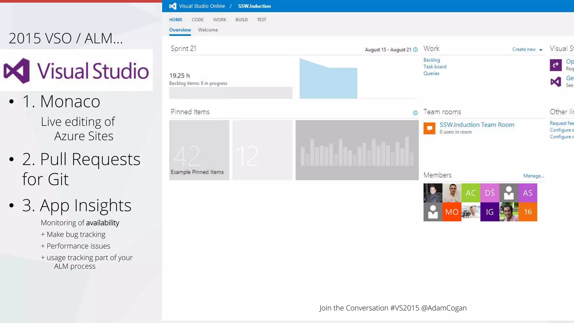
Task: Open the CODE menu
Action: tap(198, 20)
